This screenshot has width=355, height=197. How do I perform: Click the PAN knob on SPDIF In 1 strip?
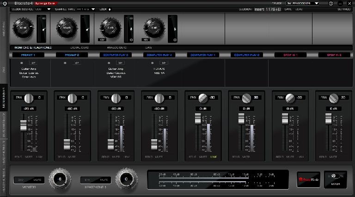click(290, 98)
